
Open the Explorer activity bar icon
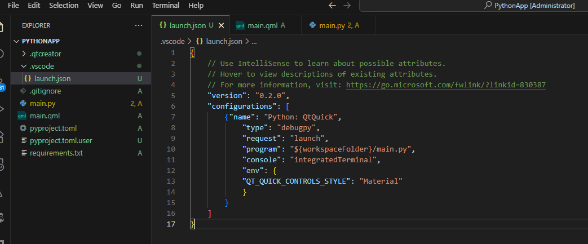coord(2,26)
